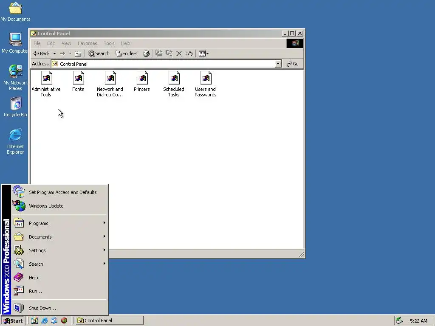The width and height of the screenshot is (435, 326).
Task: Expand Search submenu in Start menu
Action: [59, 264]
